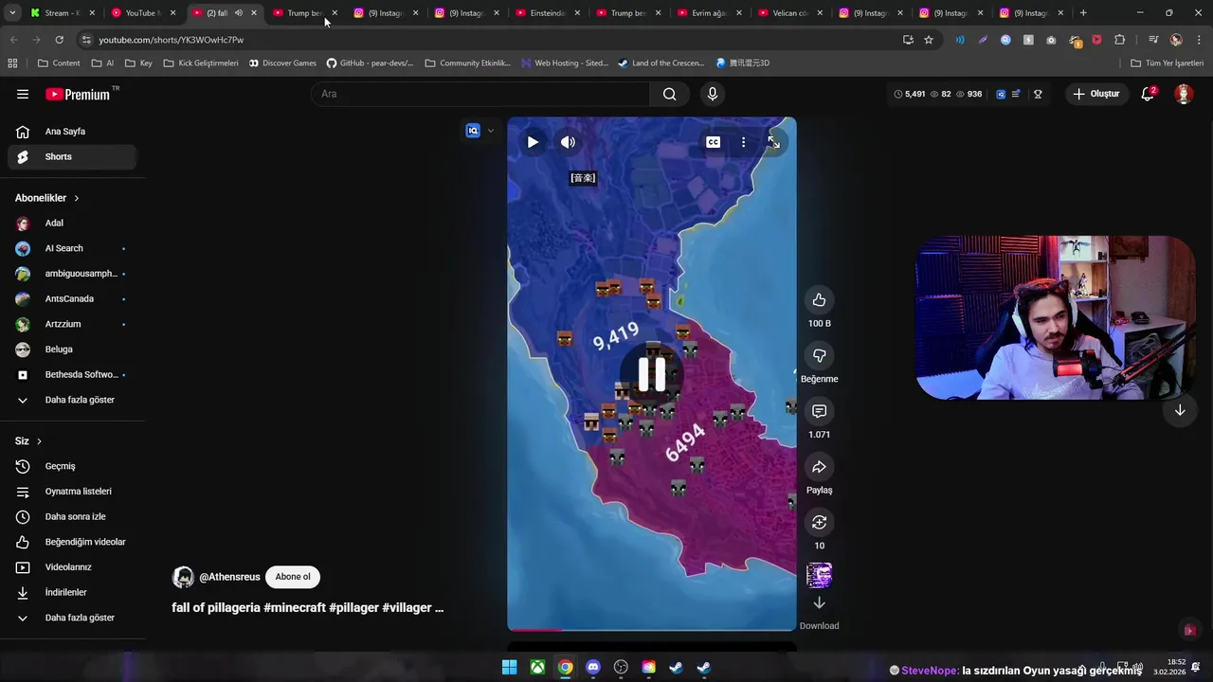Play the paused short video
The width and height of the screenshot is (1213, 682).
coord(533,142)
